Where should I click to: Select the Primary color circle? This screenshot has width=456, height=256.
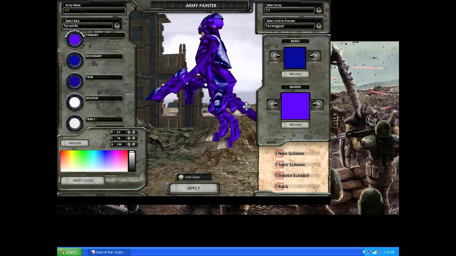coord(74,40)
